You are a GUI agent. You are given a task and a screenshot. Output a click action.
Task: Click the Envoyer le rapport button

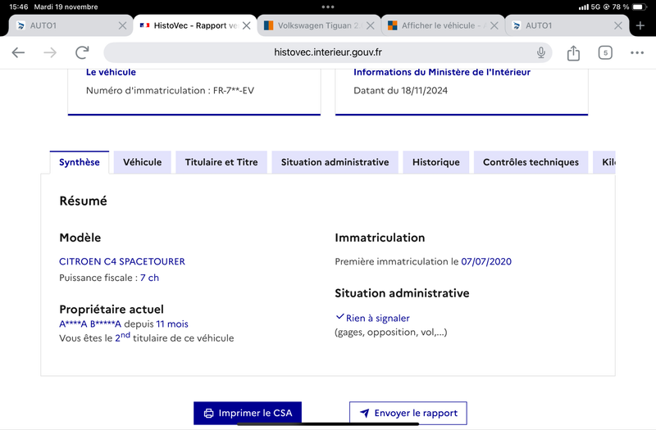pos(408,414)
